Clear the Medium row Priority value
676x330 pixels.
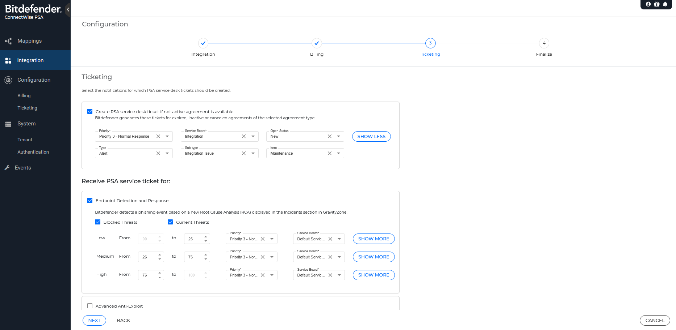point(263,257)
